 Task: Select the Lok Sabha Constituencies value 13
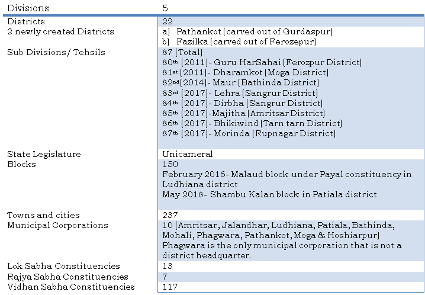pos(167,266)
